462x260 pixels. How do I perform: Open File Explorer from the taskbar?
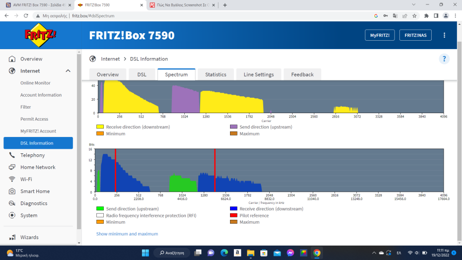click(251, 253)
